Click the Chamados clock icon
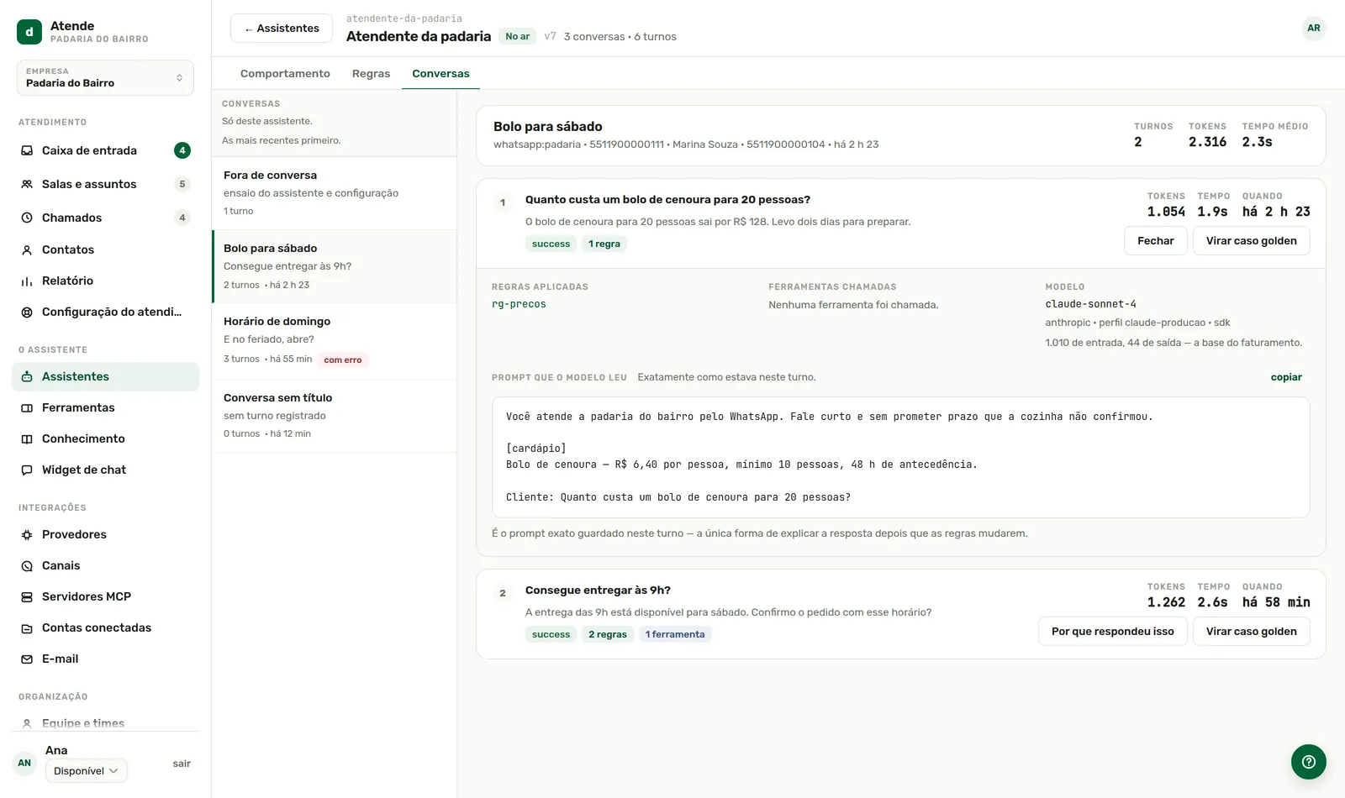This screenshot has height=798, width=1345. point(27,218)
